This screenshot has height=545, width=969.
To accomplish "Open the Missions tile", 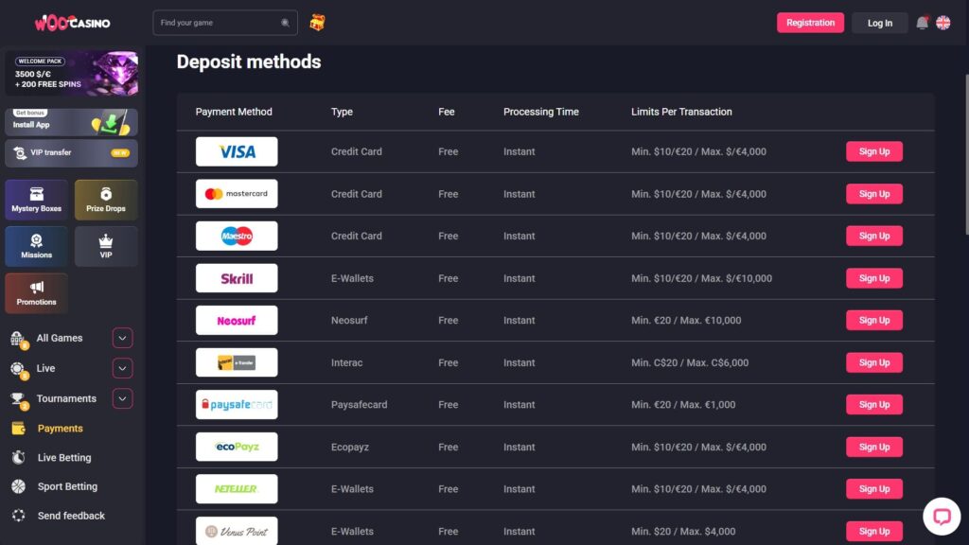I will (36, 246).
